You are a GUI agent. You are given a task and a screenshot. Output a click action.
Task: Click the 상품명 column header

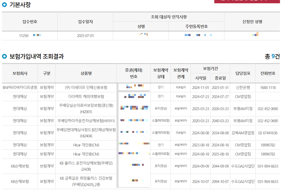[x=86, y=73]
